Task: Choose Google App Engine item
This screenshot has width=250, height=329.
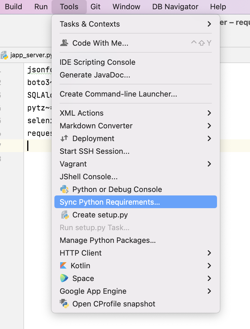Action: click(136, 291)
